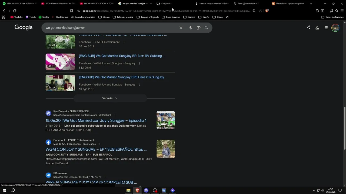Open options menu for ВКонтакте result
Screen dimensions: 346x194
point(105,177)
